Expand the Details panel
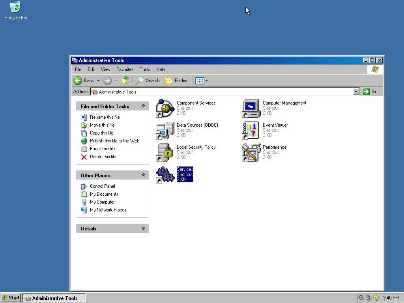404x303 pixels. pyautogui.click(x=143, y=228)
